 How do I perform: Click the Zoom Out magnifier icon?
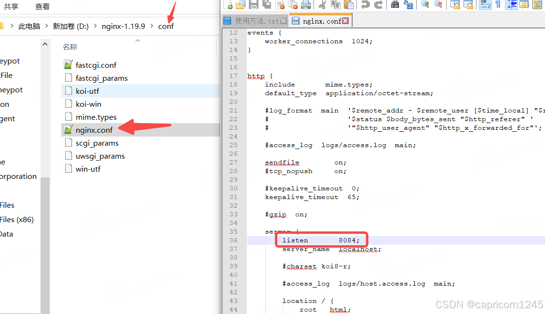click(x=438, y=4)
